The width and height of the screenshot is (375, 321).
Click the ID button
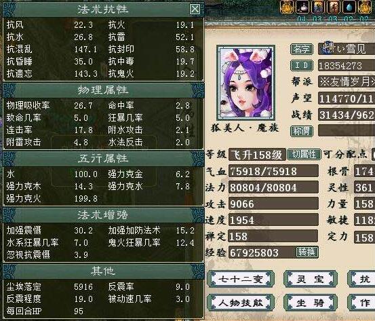(x=302, y=66)
